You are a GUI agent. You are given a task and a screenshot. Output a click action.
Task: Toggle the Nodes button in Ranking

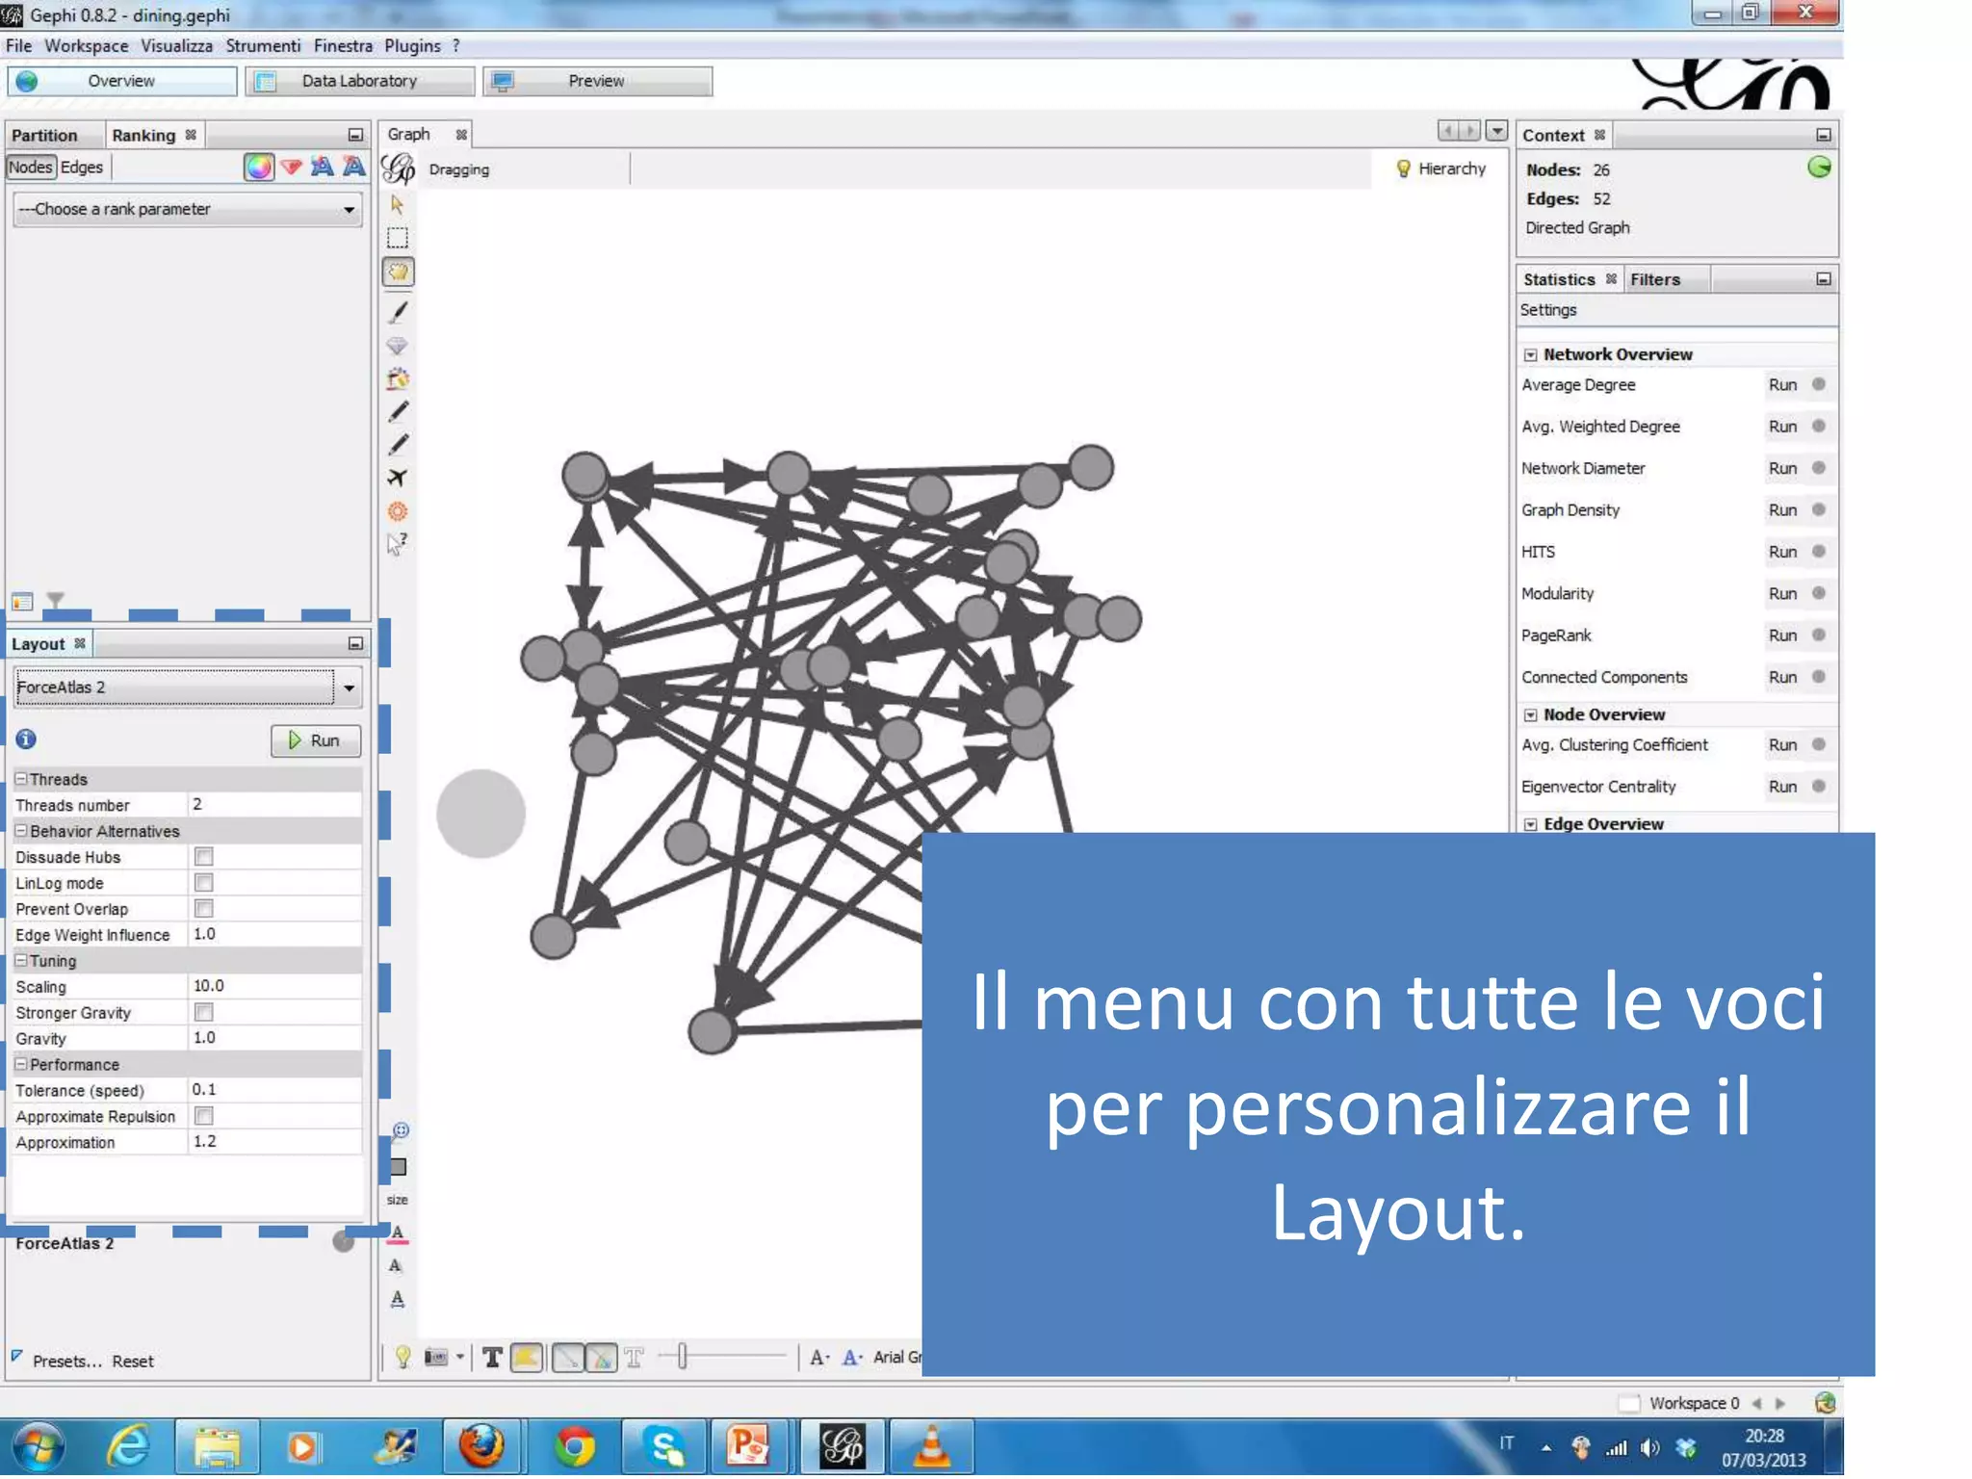pyautogui.click(x=31, y=168)
